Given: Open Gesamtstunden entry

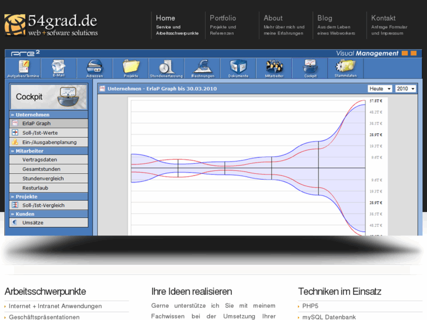Looking at the screenshot, I should [49, 169].
